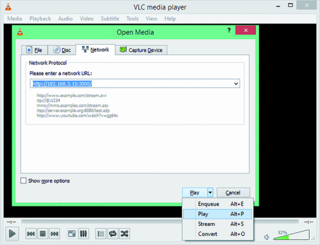Viewport: 320px width, 245px height.
Task: Toggle shuffle random icon
Action: (124, 233)
